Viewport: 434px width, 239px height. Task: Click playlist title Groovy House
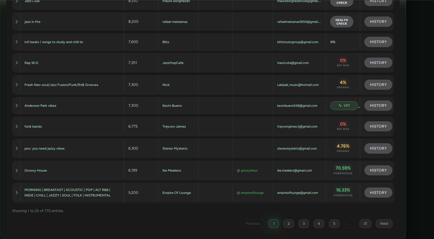coord(36,170)
